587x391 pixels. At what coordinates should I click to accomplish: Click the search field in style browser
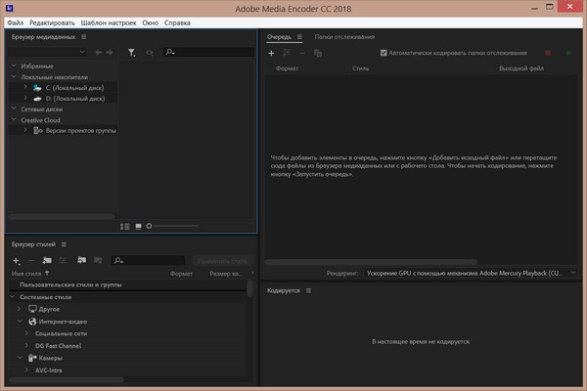point(152,261)
